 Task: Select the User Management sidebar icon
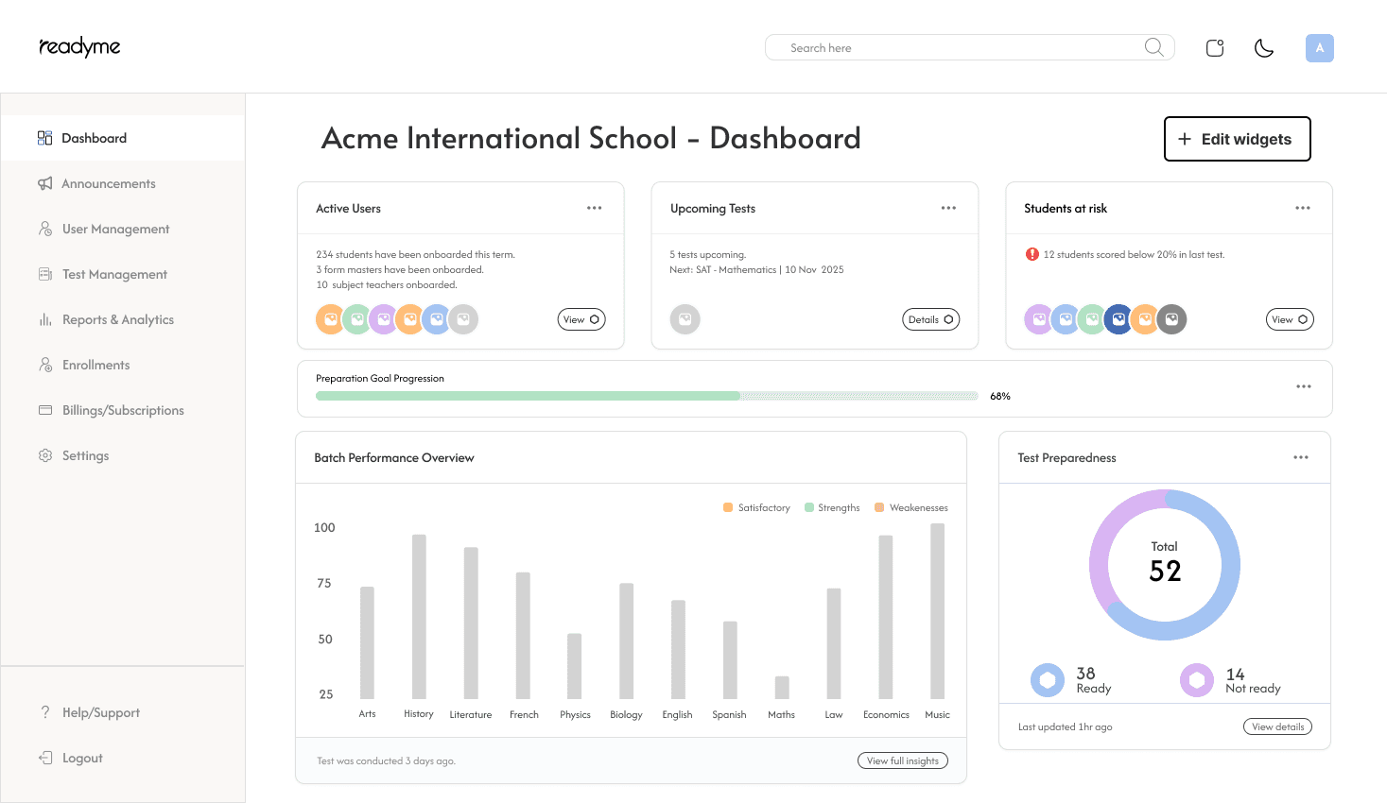click(x=44, y=229)
